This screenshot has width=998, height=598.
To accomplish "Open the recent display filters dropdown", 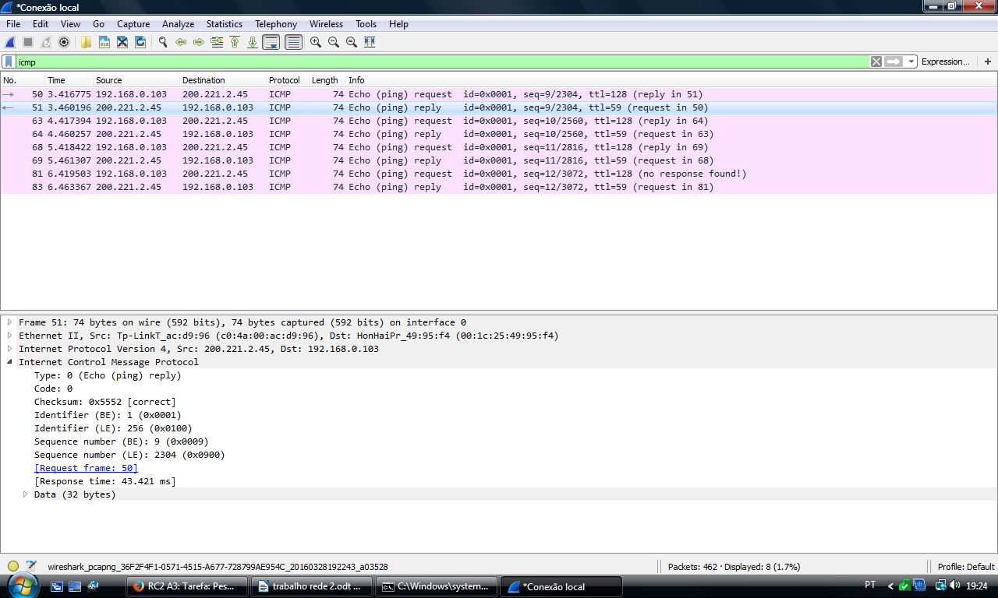I will 911,62.
